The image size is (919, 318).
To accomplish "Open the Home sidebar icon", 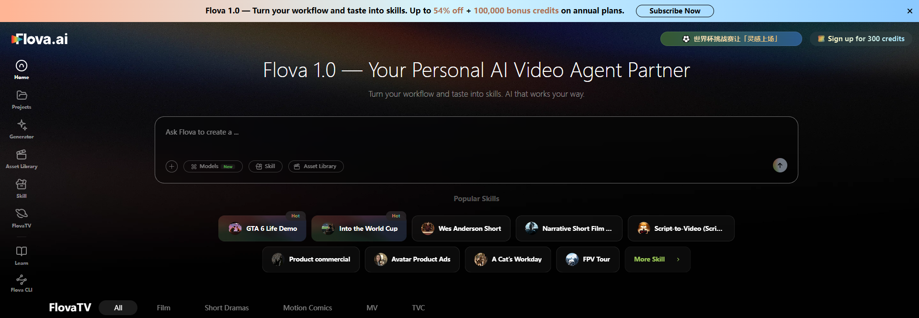I will (x=22, y=70).
